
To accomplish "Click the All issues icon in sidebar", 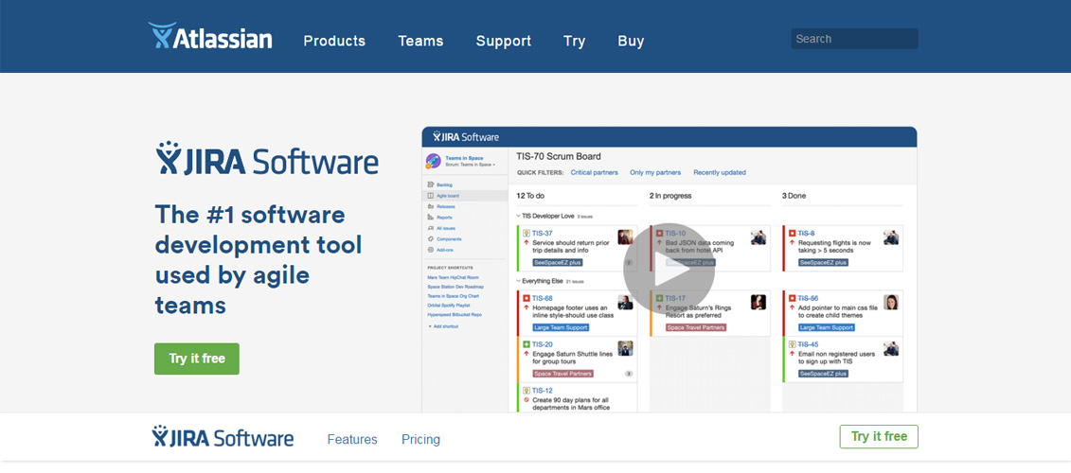I will point(430,228).
